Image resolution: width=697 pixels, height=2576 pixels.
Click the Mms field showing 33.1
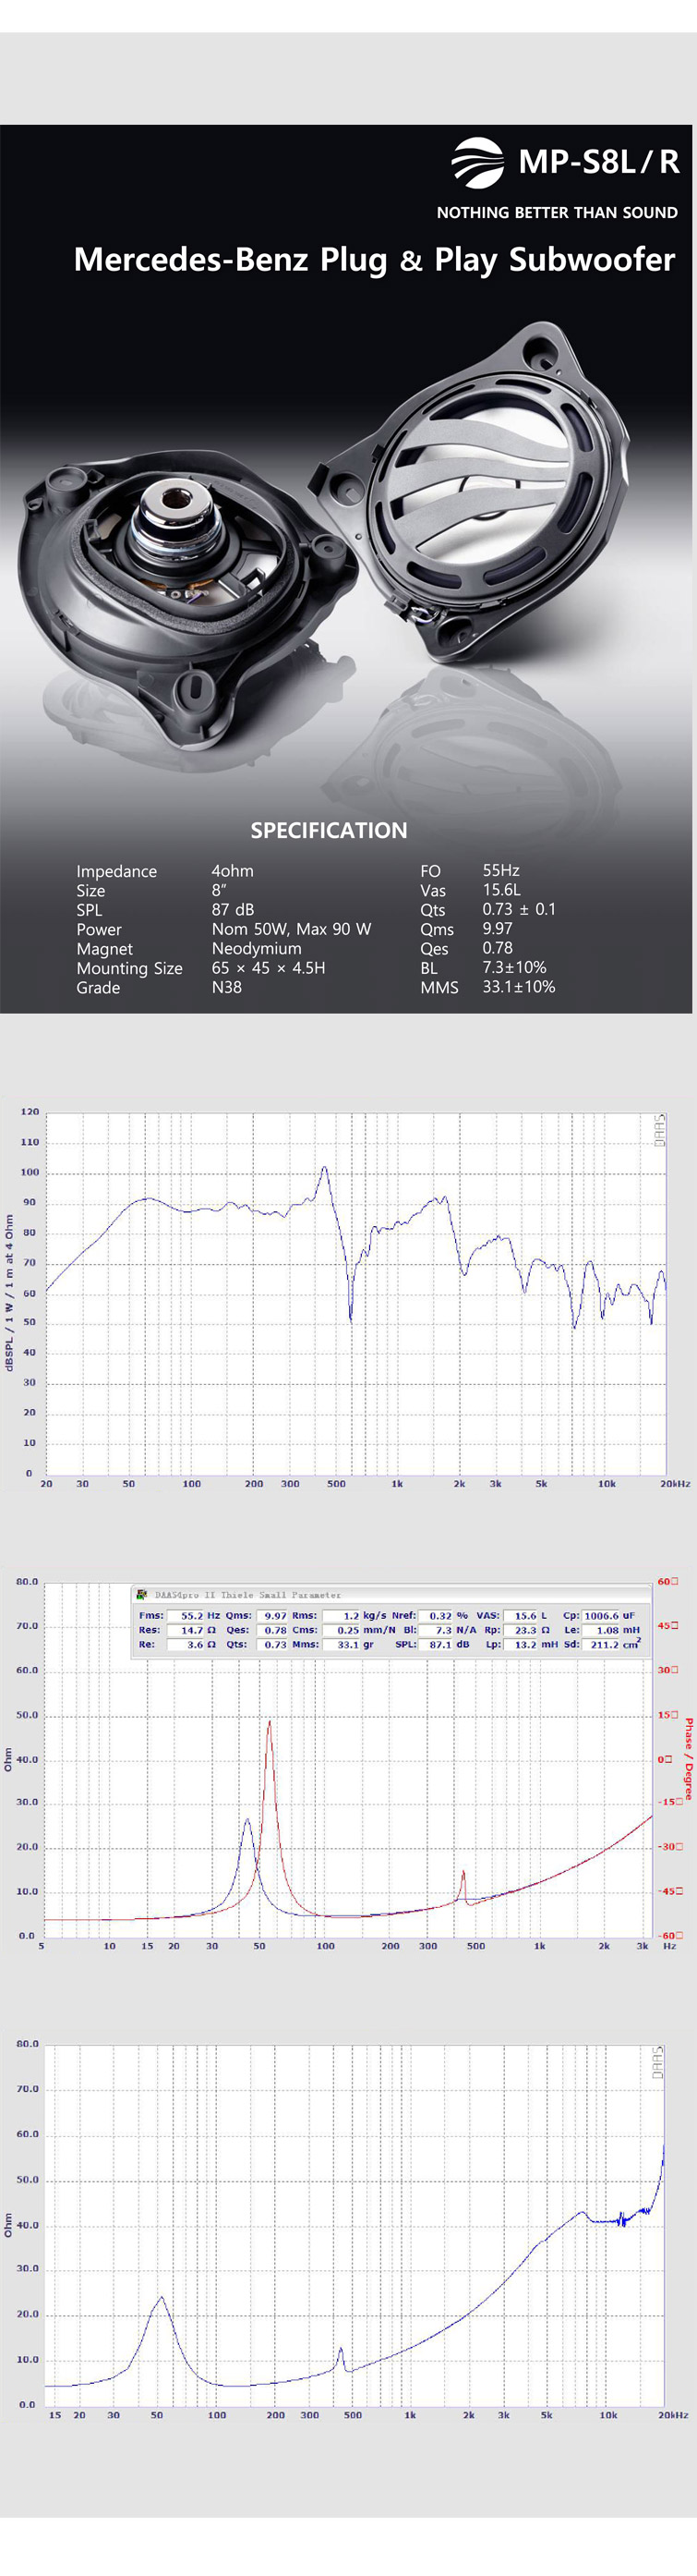342,1644
